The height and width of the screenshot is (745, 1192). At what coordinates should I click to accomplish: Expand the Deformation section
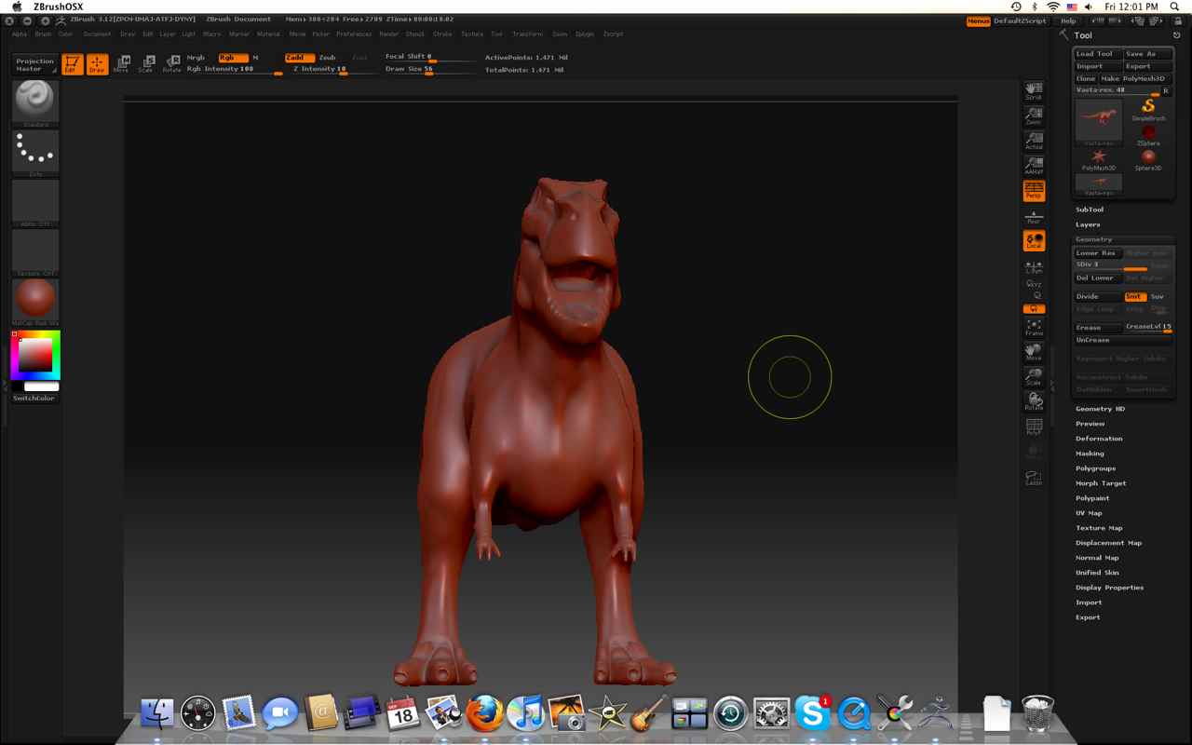click(x=1099, y=439)
